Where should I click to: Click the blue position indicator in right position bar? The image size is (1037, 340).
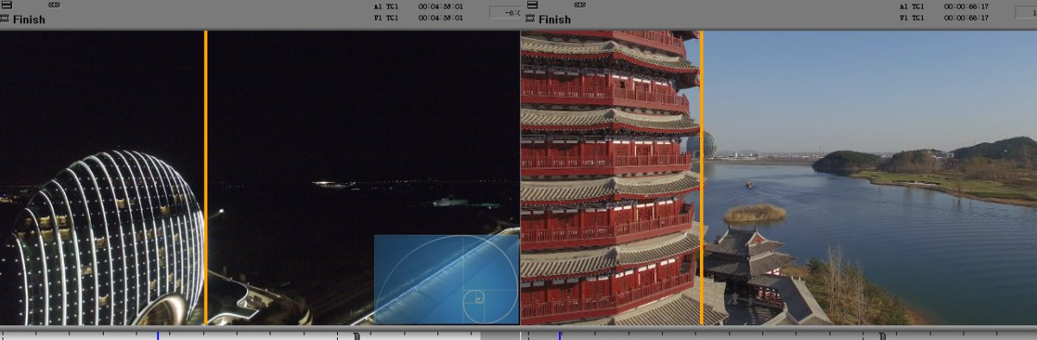coord(559,335)
